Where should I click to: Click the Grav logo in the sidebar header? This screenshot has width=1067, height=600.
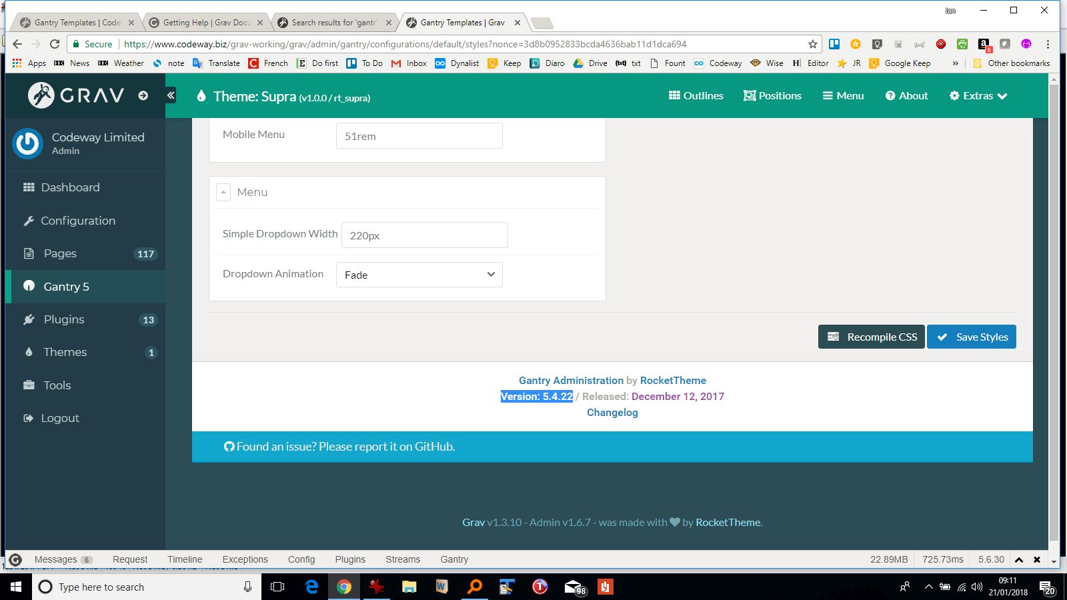point(76,95)
